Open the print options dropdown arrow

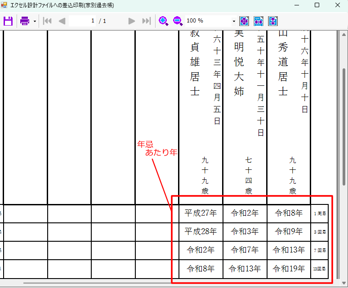coord(35,21)
